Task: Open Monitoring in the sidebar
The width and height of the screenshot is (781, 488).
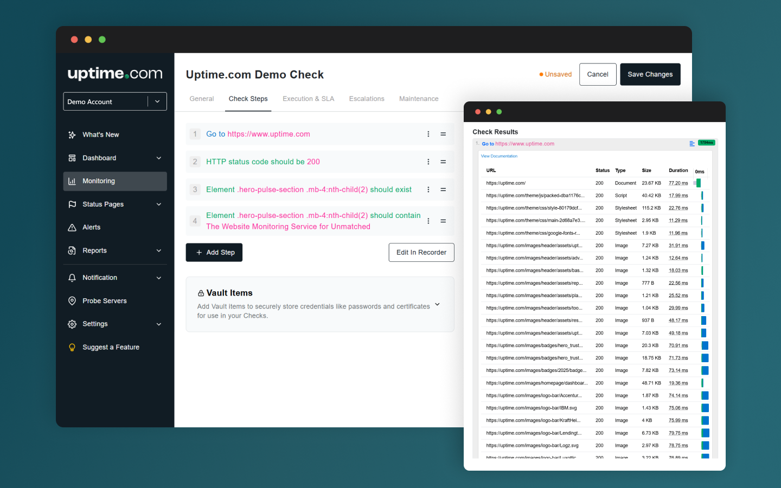Action: click(115, 181)
